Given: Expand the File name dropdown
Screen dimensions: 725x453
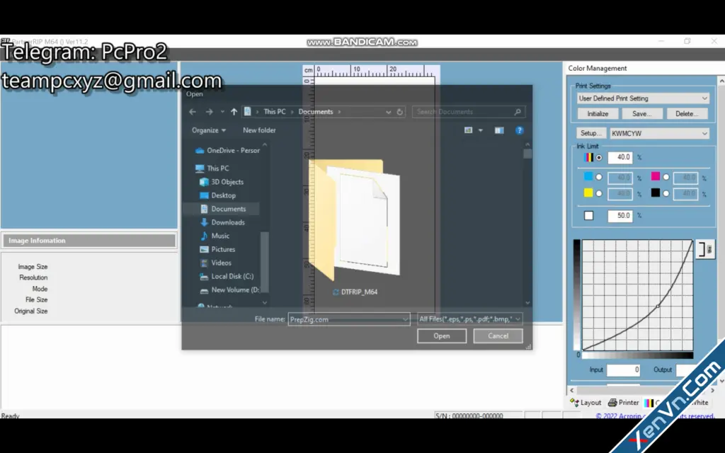Looking at the screenshot, I should (405, 319).
